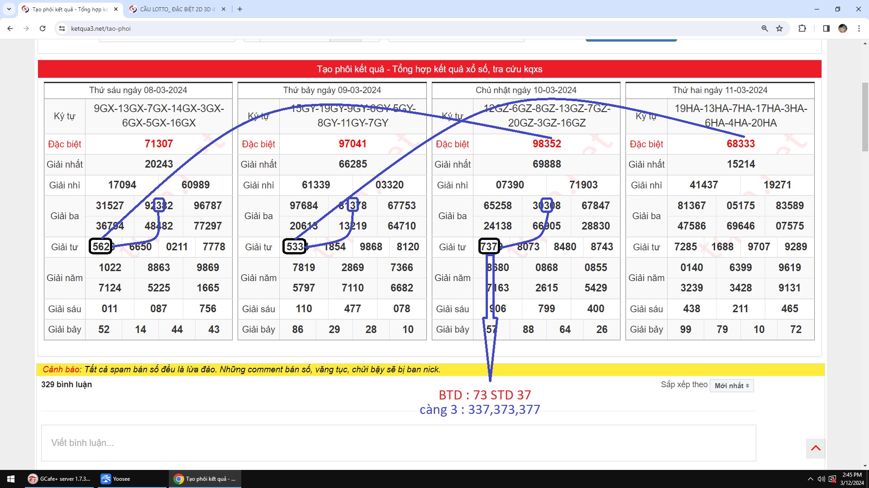Bookmark this page with star icon
Viewport: 869px width, 488px height.
(x=779, y=28)
